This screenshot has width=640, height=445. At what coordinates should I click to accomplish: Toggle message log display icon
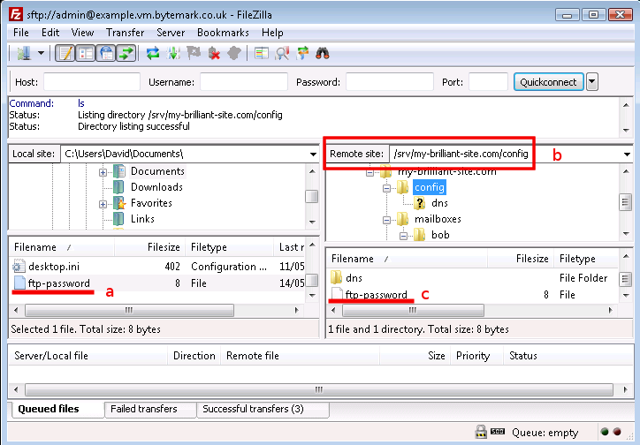[65, 53]
